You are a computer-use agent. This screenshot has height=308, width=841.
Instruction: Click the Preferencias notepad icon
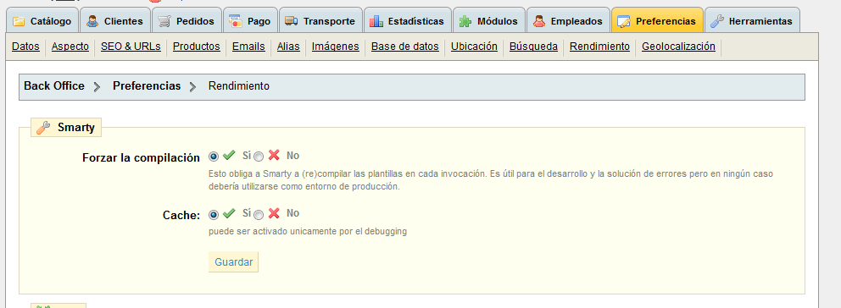(624, 21)
